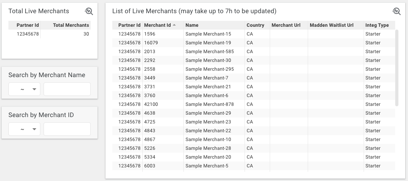Sort by Country column header
Screen dimensions: 408x181
pos(255,25)
